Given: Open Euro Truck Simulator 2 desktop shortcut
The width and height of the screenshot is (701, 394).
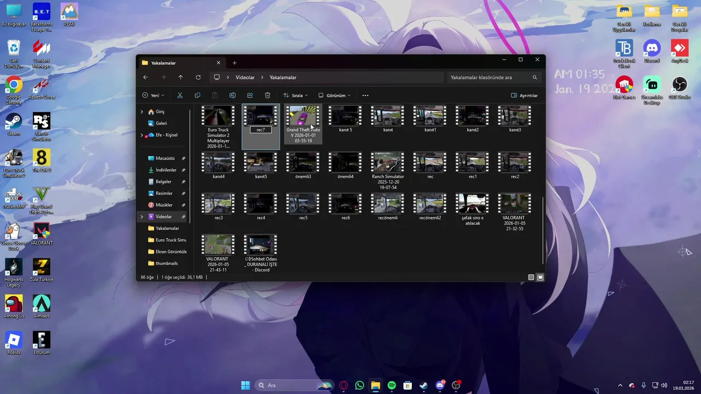Looking at the screenshot, I should click(14, 164).
